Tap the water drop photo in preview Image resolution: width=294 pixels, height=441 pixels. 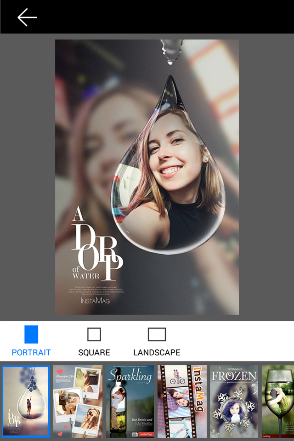(x=168, y=166)
